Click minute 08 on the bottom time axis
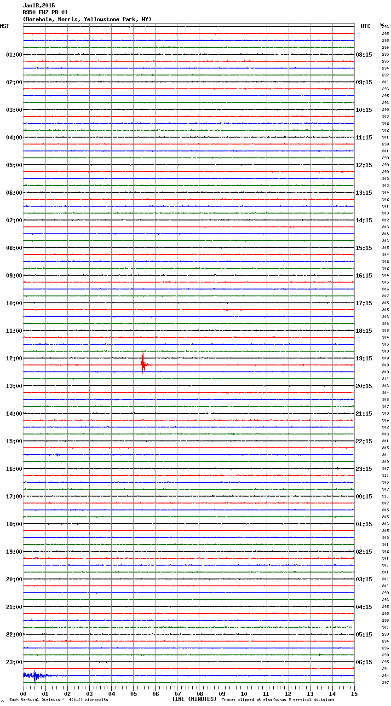Viewport: 391px width, 706px height. (200, 694)
